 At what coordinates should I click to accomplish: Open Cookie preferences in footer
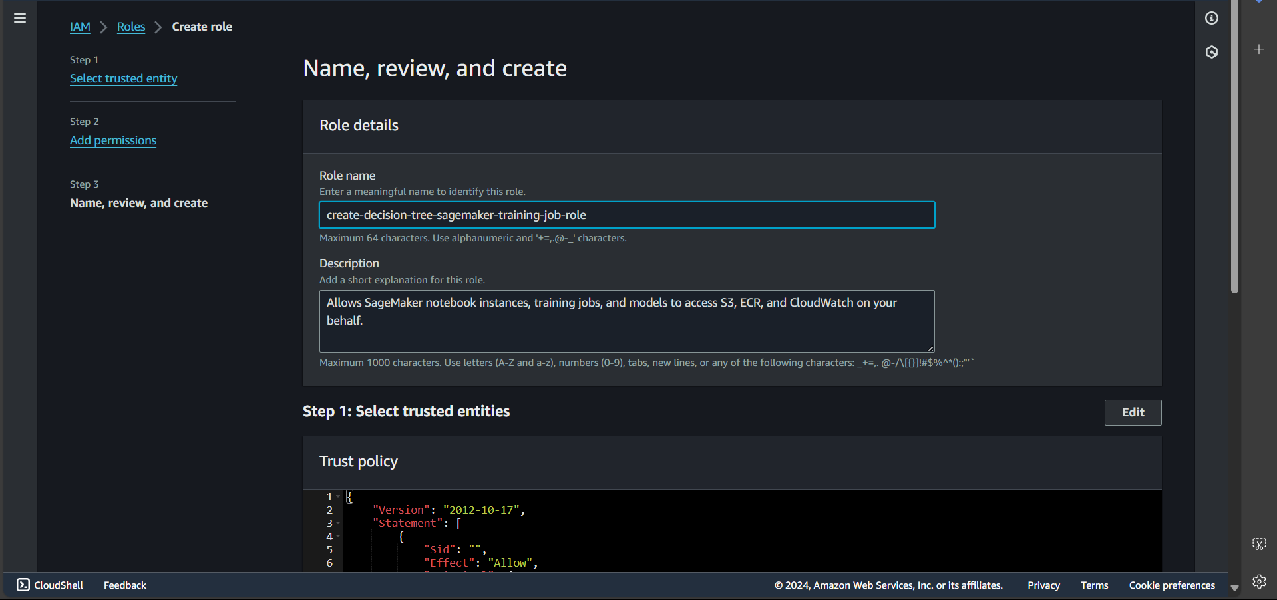pos(1171,585)
